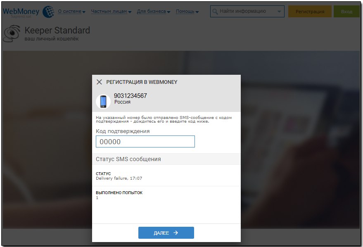This screenshot has width=363, height=247.
Task: Open the 'О системе' menu
Action: [71, 11]
